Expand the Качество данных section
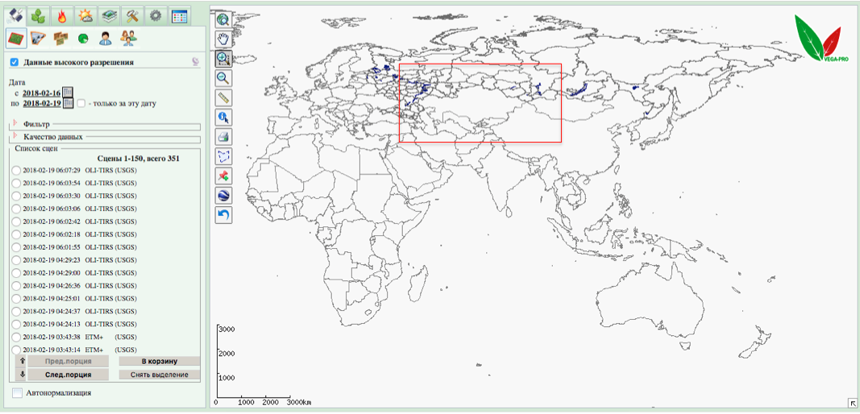860x414 pixels. (x=15, y=136)
